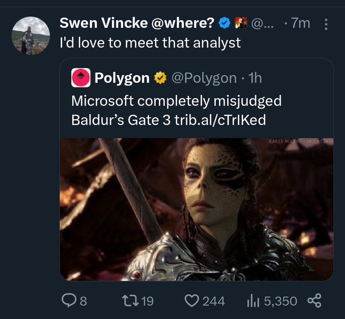Open Swen Vincke's profile avatar

point(31,35)
